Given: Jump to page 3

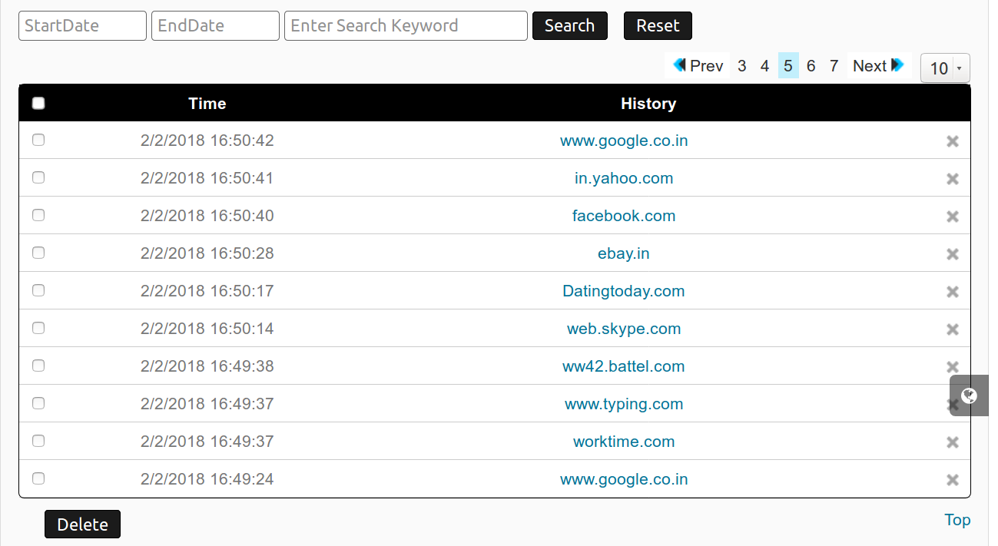Looking at the screenshot, I should point(741,66).
